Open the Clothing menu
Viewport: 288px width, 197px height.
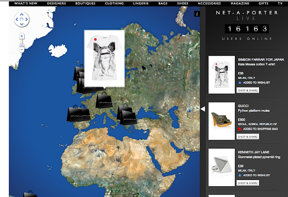114,3
